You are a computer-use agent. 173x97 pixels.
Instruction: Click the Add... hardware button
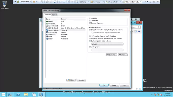tap(71, 80)
